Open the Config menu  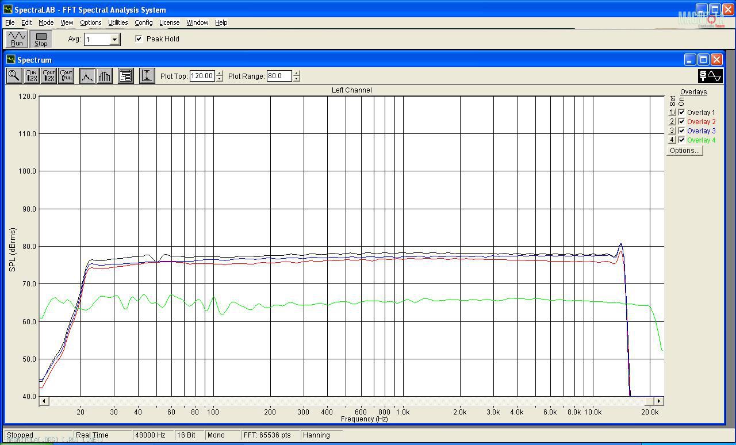144,22
